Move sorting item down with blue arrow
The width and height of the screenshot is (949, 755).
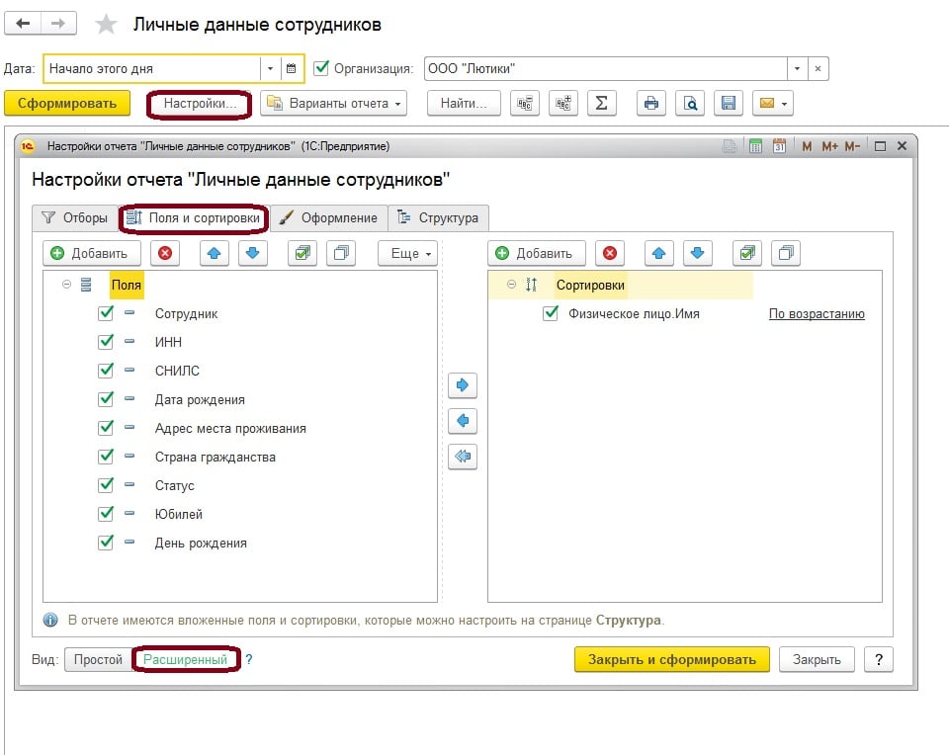pyautogui.click(x=698, y=253)
